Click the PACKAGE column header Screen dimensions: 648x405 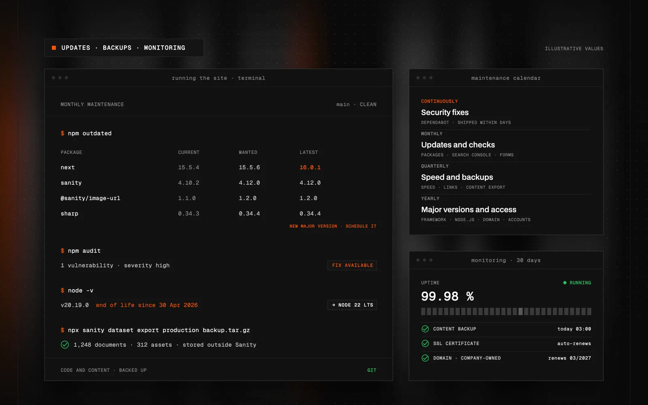[x=71, y=152]
